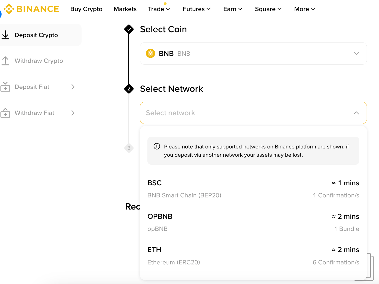379x284 pixels.
Task: Click the Select Coin heading
Action: click(x=163, y=29)
